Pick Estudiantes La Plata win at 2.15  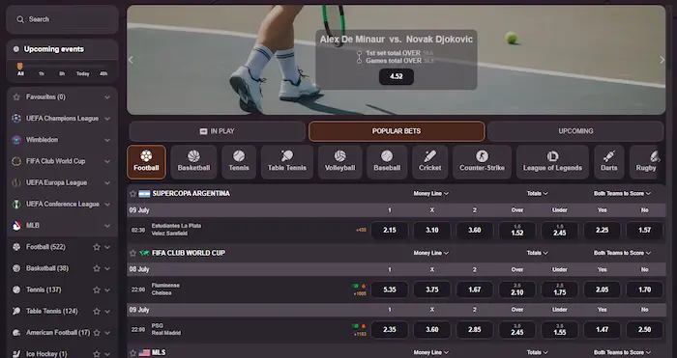click(390, 231)
